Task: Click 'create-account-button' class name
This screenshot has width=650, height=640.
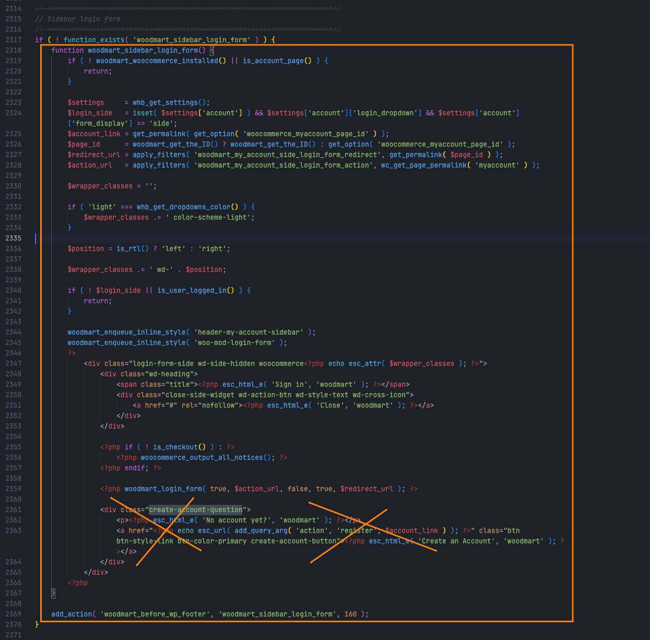Action: click(x=293, y=541)
